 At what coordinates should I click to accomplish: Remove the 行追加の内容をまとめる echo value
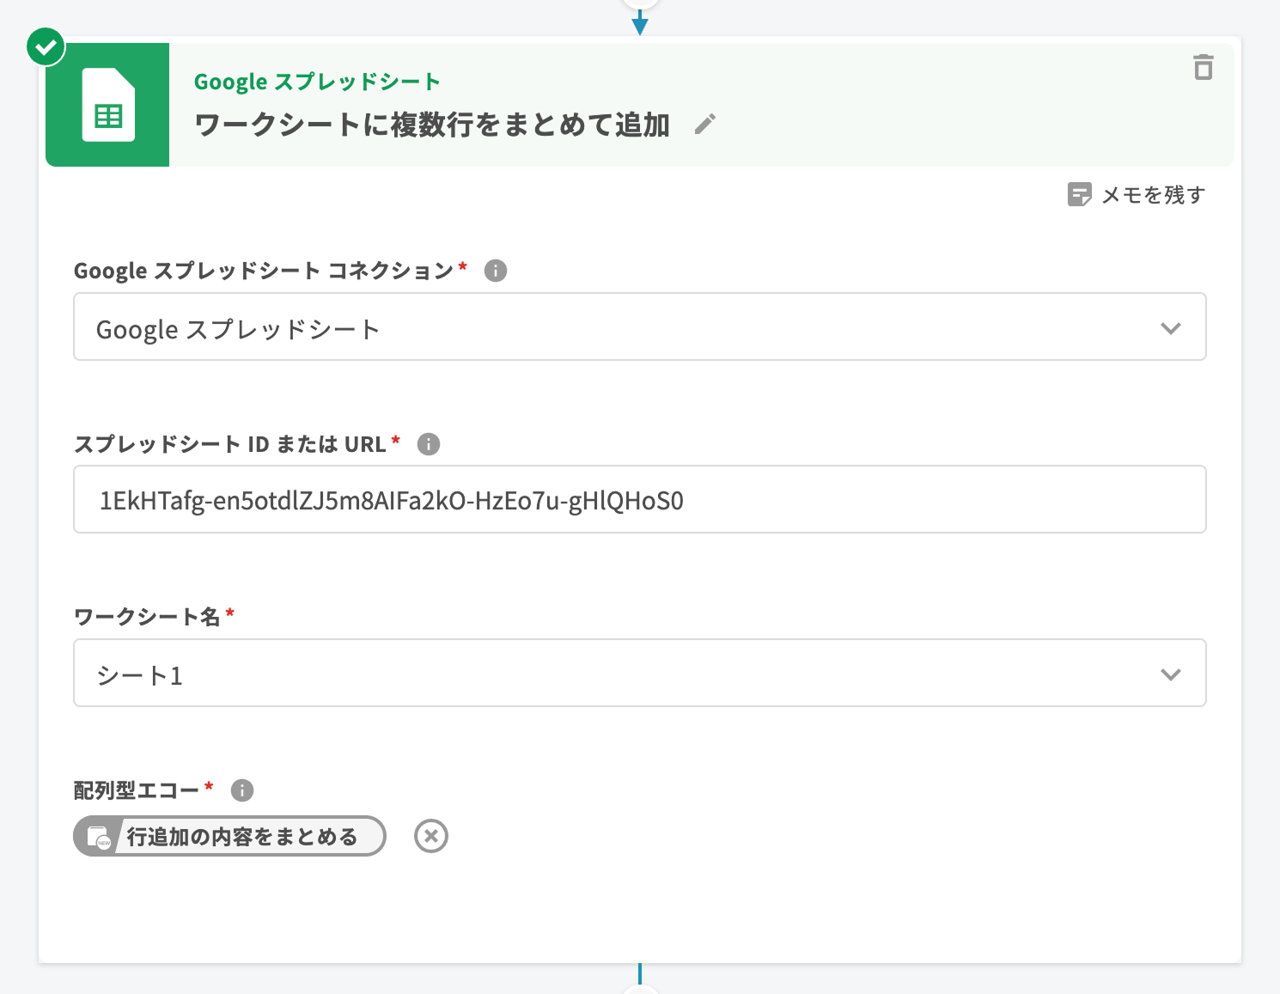(431, 836)
